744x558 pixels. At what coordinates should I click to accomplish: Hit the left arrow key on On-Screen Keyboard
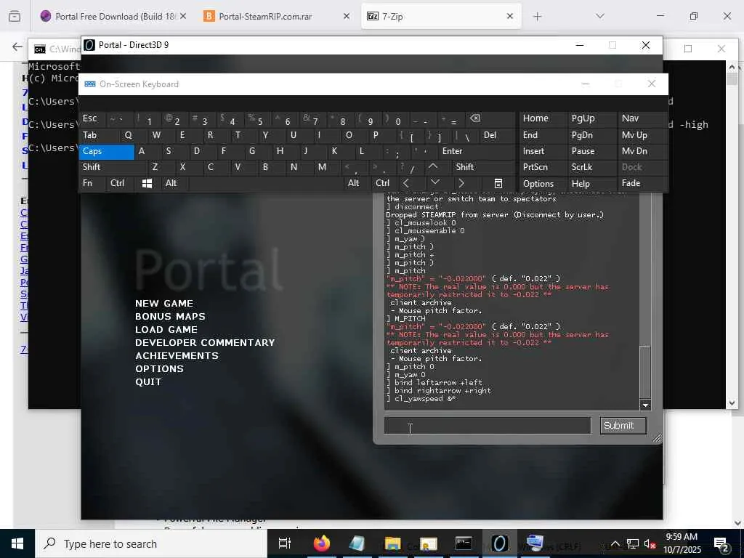tap(406, 183)
